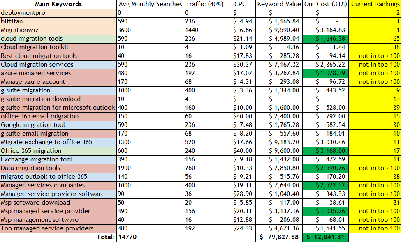
Task: Click the searches value 1300
Action: pos(151,142)
